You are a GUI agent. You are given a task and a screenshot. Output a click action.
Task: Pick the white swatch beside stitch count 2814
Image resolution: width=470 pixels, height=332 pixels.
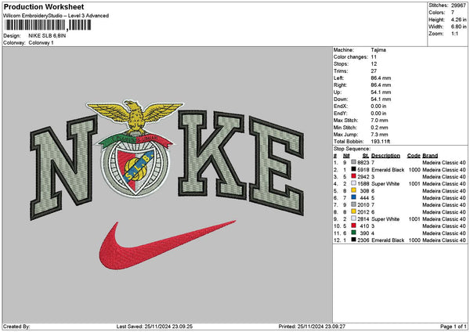(353, 218)
